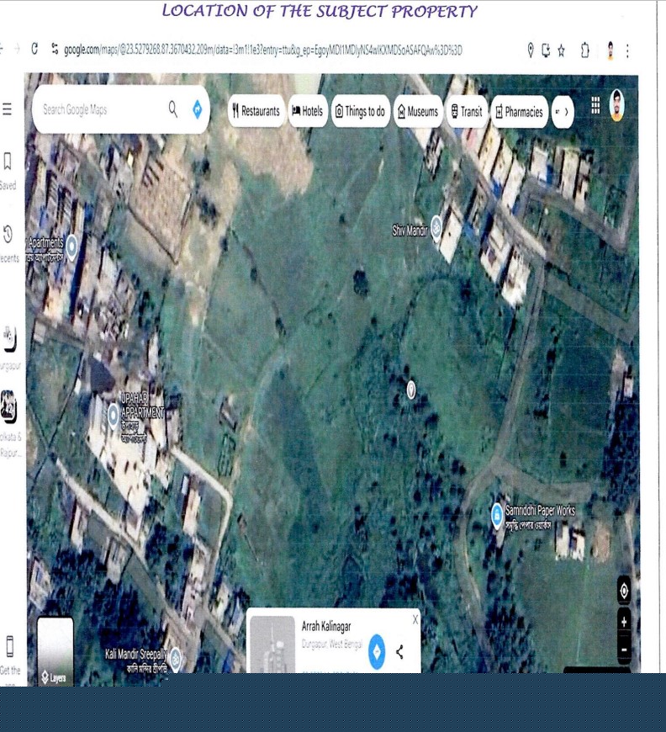Click the location pin icon in address bar
This screenshot has height=732, width=666.
click(x=530, y=50)
